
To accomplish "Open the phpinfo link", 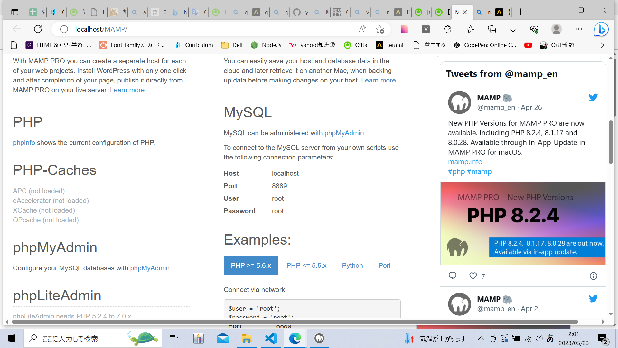I will (24, 143).
